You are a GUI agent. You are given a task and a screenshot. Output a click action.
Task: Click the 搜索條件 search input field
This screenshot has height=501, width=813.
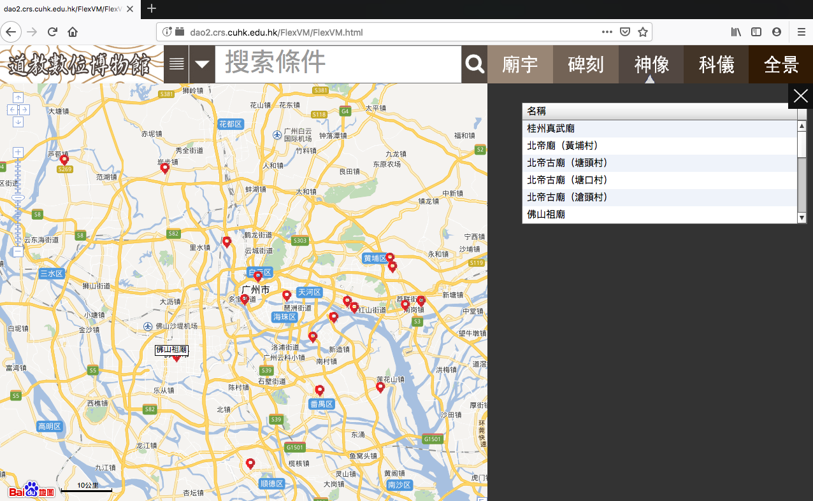[x=338, y=64]
